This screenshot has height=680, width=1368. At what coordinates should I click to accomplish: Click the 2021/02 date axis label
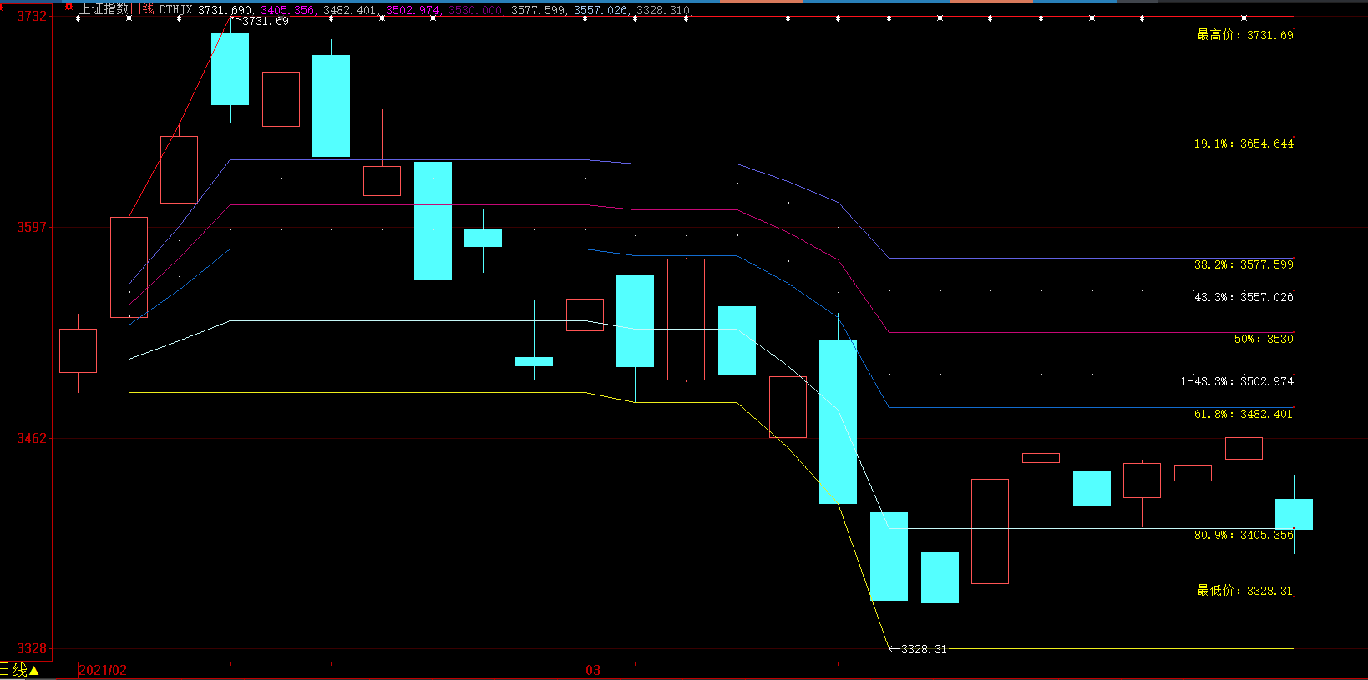[x=103, y=671]
